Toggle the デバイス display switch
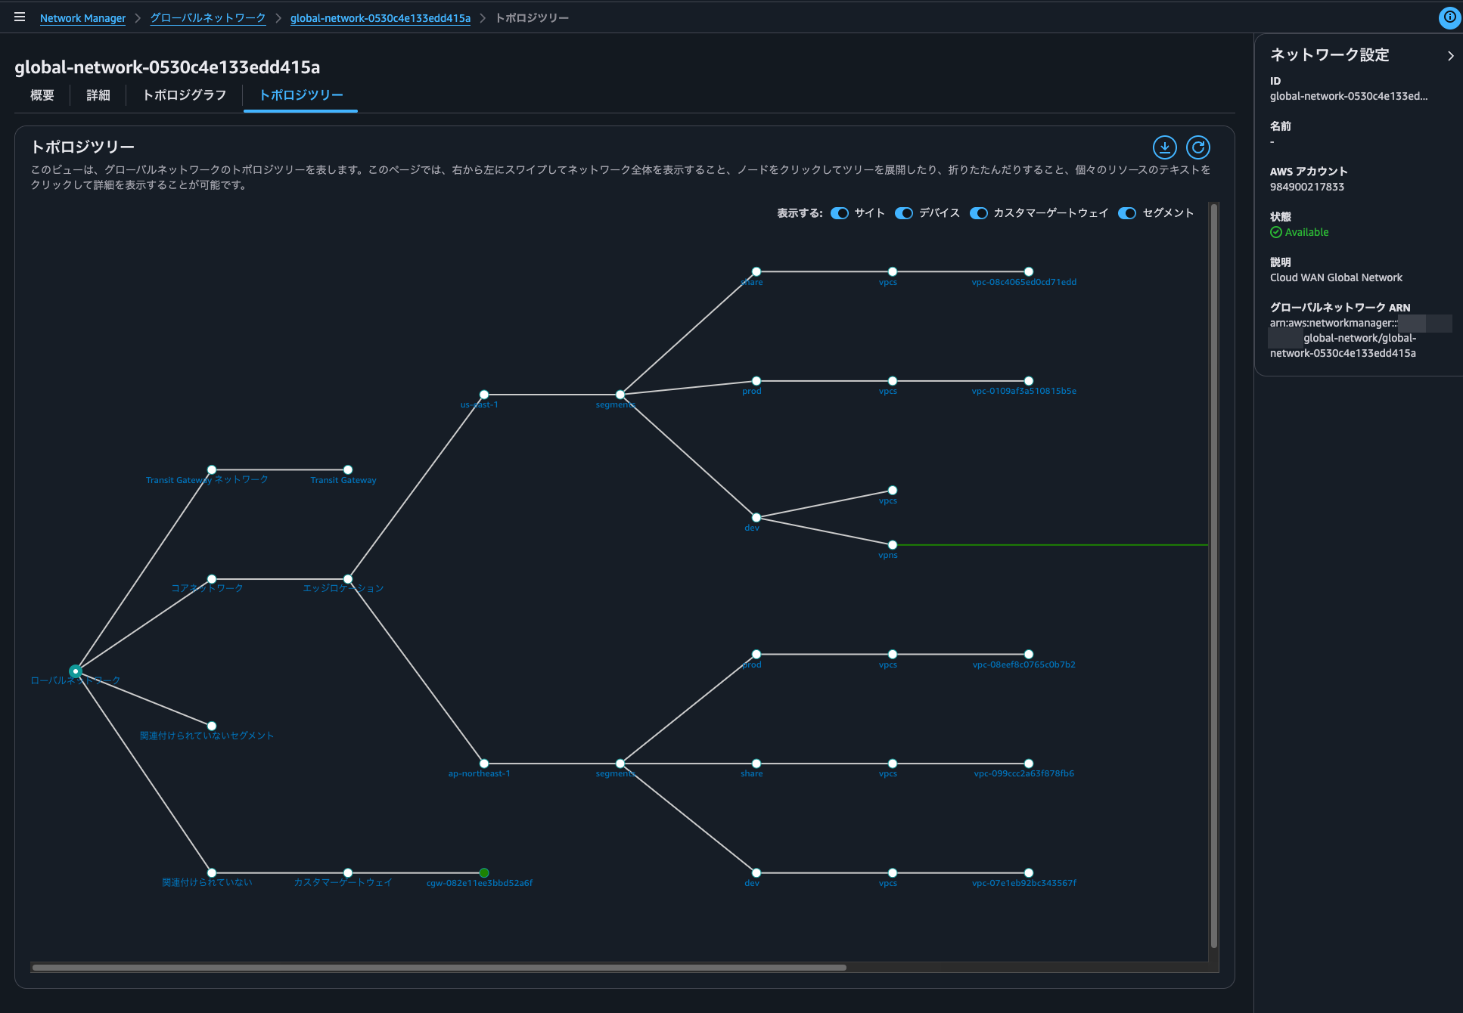 coord(904,213)
